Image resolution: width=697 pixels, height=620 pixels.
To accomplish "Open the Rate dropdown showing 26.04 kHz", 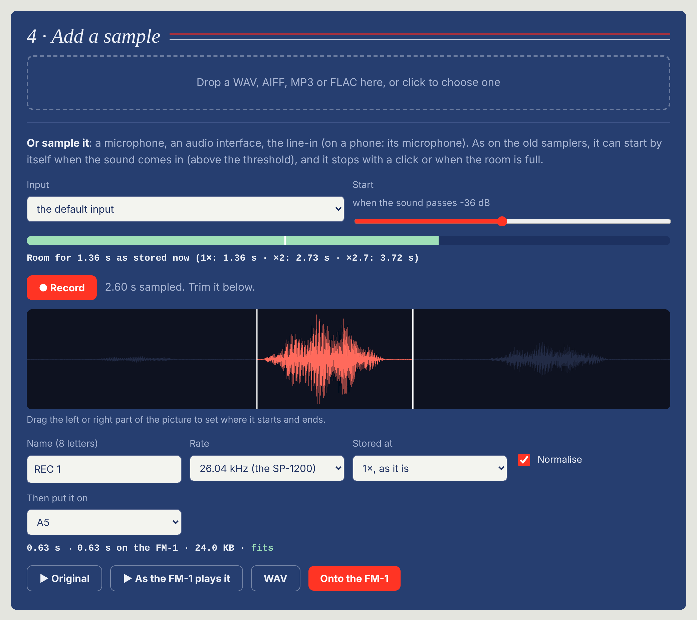I will pyautogui.click(x=267, y=468).
